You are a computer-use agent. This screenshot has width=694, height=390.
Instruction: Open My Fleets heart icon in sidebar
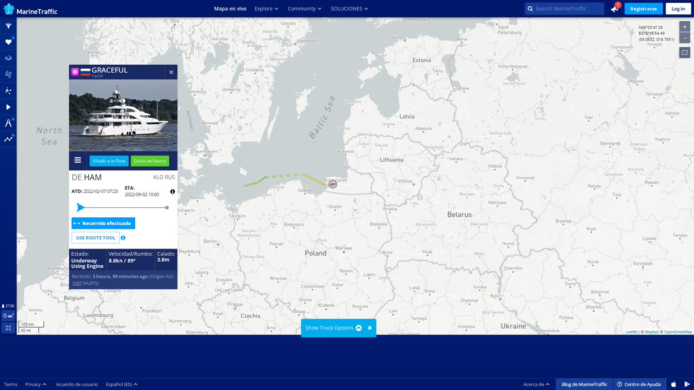click(x=8, y=42)
